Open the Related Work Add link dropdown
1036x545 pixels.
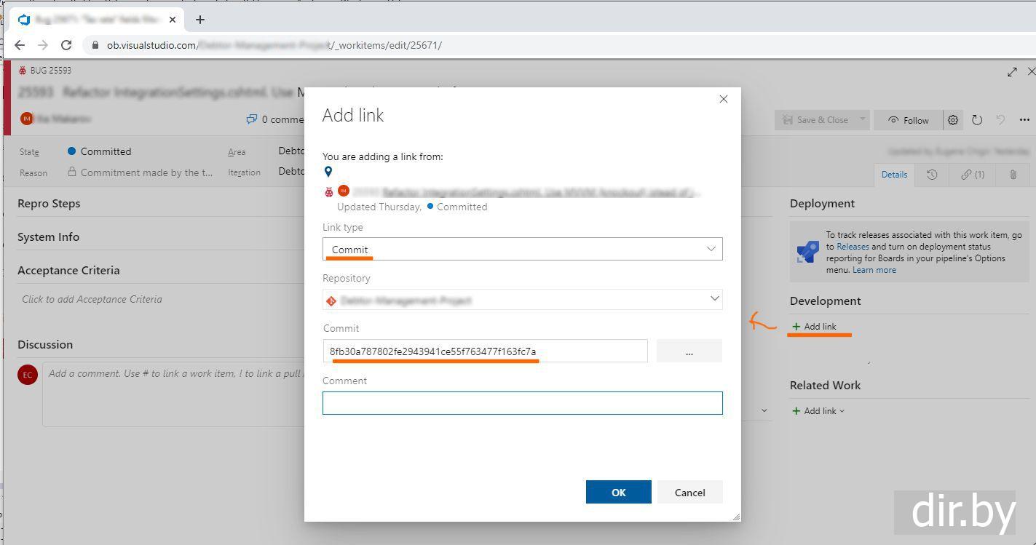pyautogui.click(x=819, y=411)
